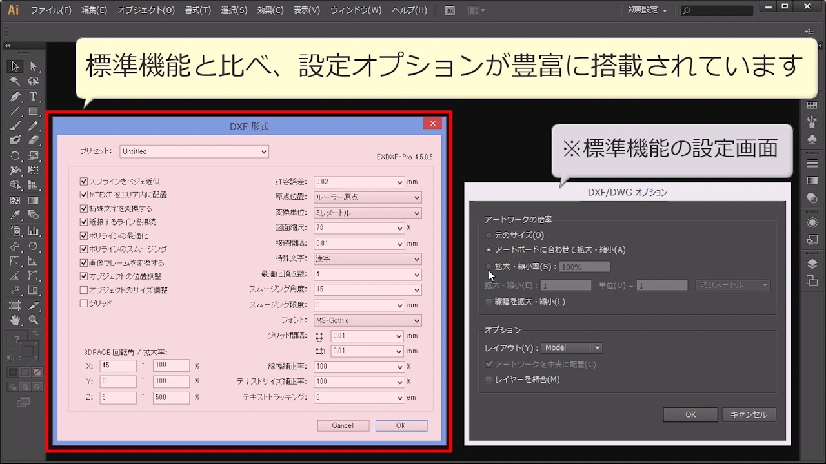
Task: Check the レイヤーを結合 option
Action: pyautogui.click(x=489, y=380)
